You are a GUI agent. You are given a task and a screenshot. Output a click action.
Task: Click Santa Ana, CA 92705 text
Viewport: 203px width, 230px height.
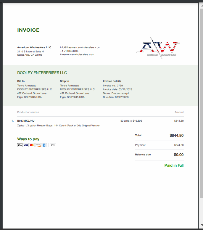point(30,55)
